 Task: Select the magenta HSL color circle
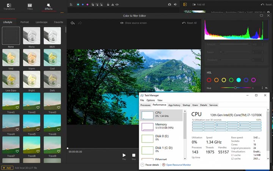click(x=254, y=80)
